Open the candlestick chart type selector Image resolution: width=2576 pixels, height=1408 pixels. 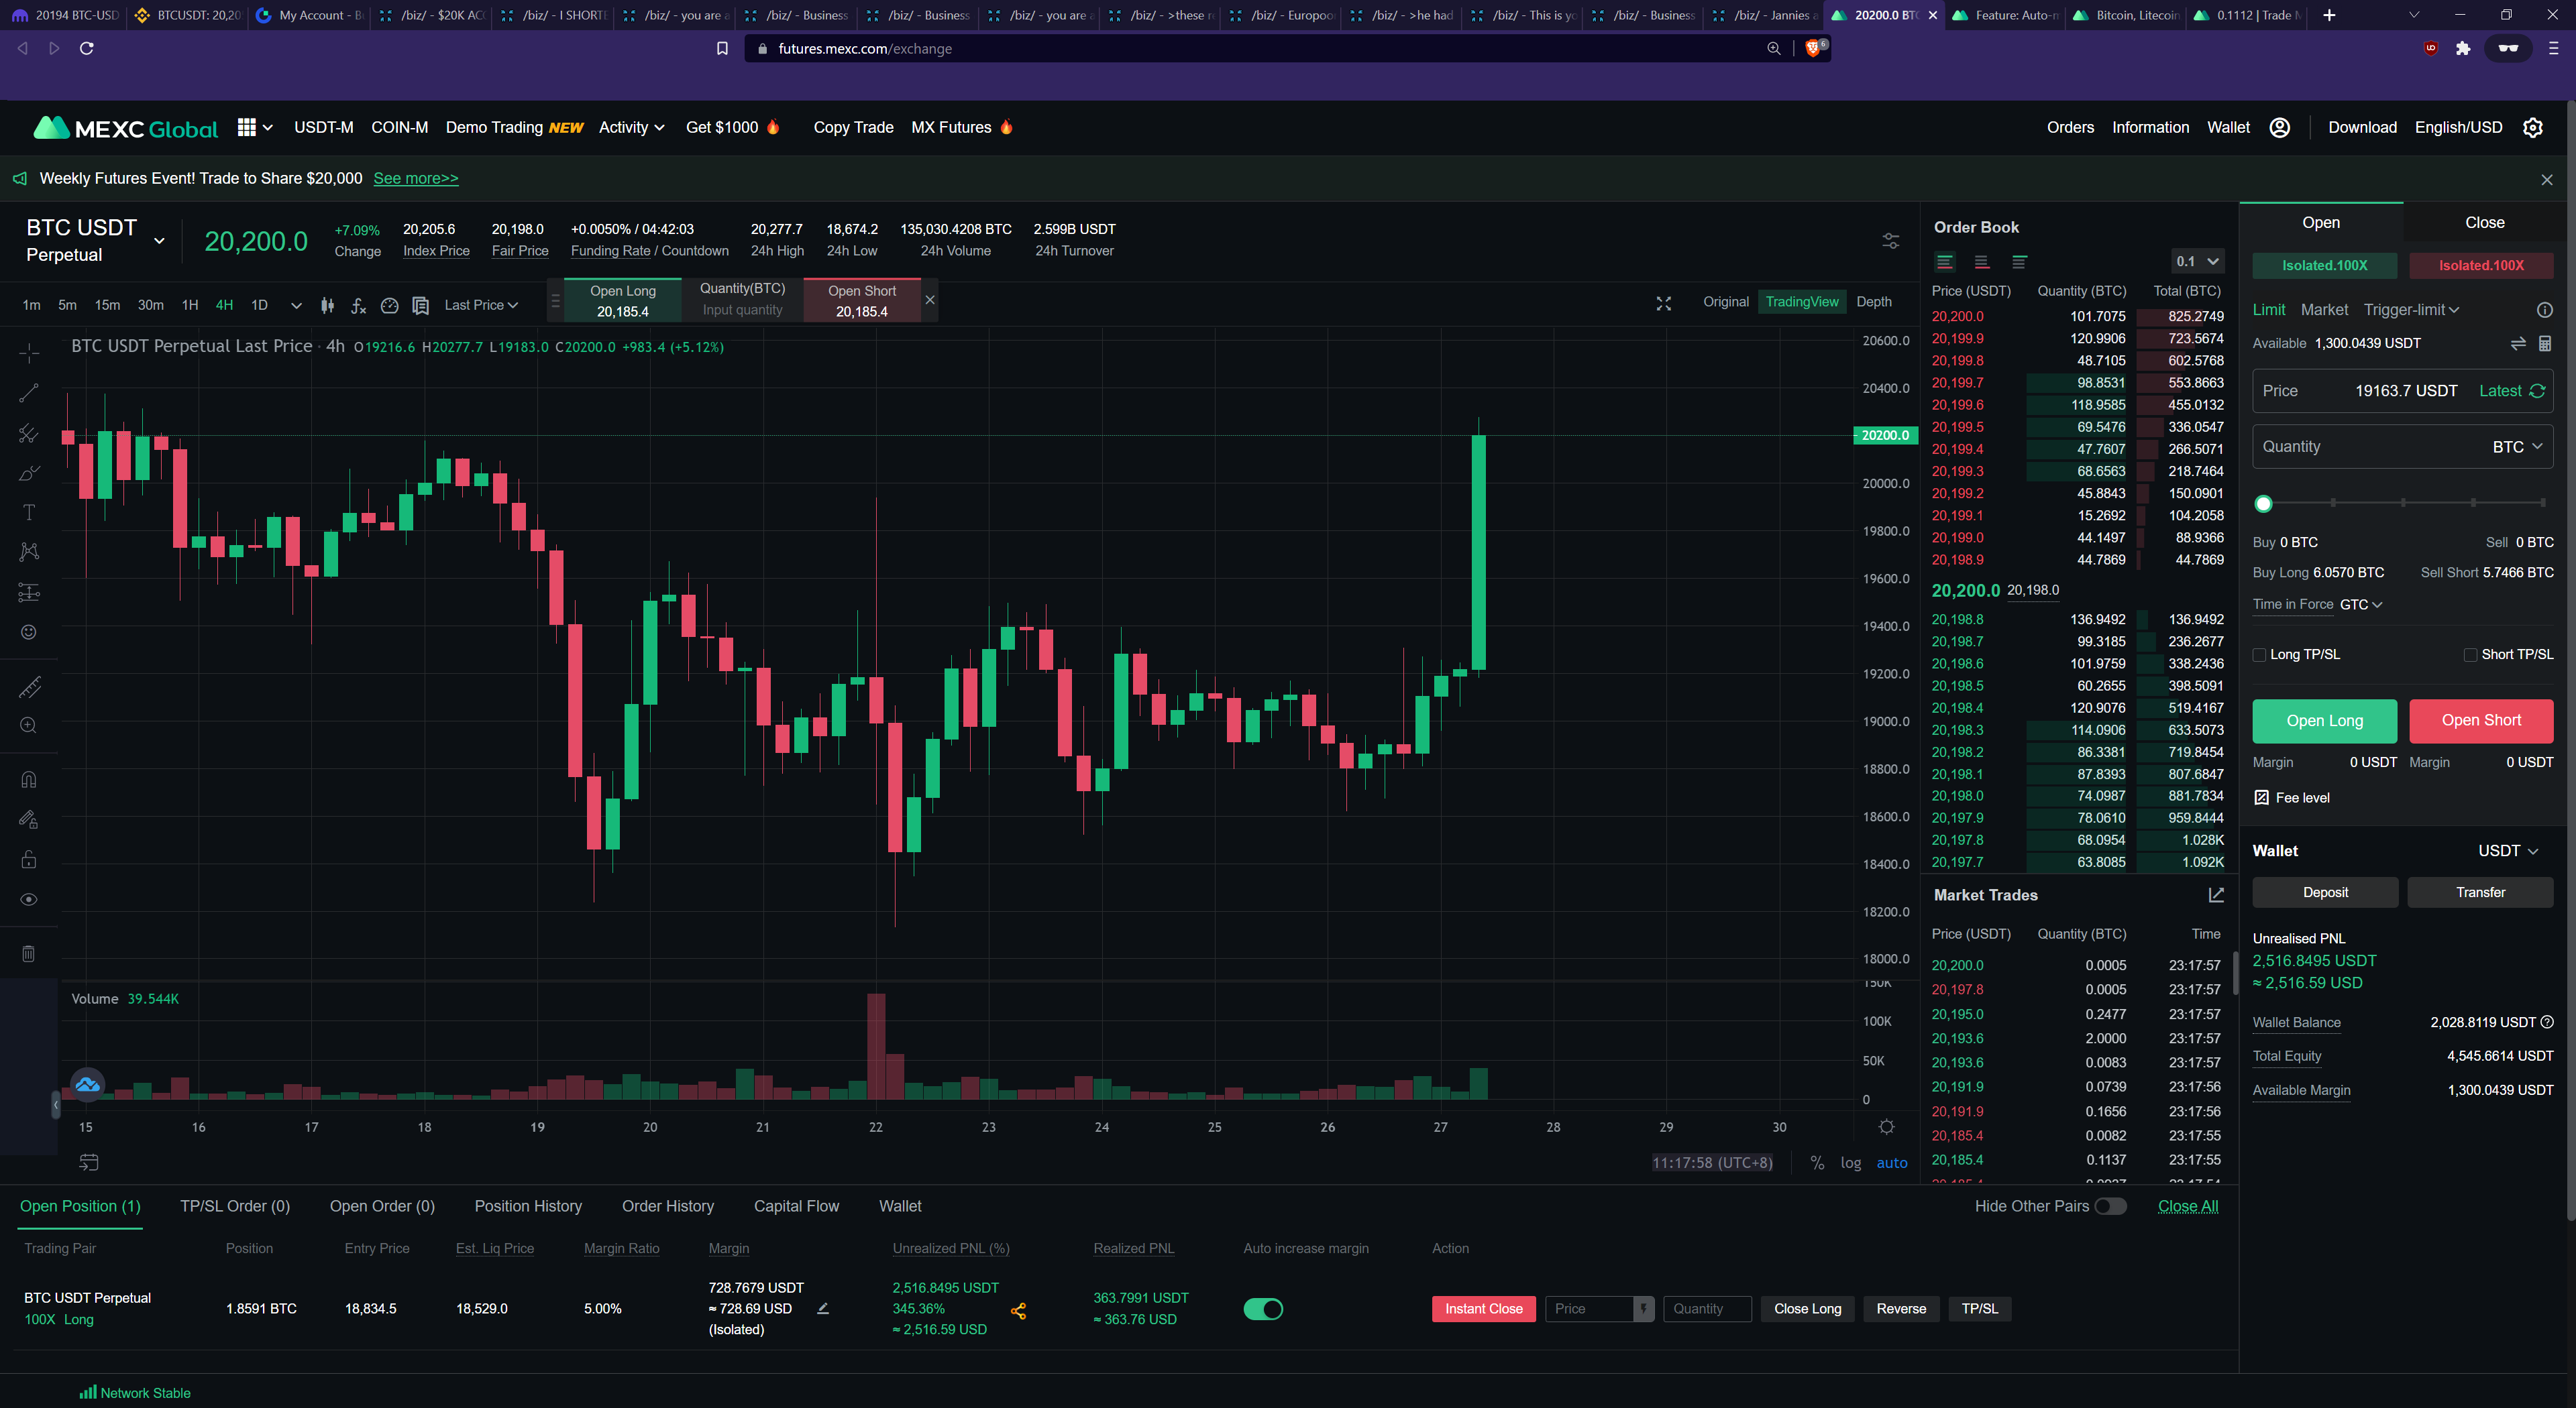pyautogui.click(x=327, y=305)
